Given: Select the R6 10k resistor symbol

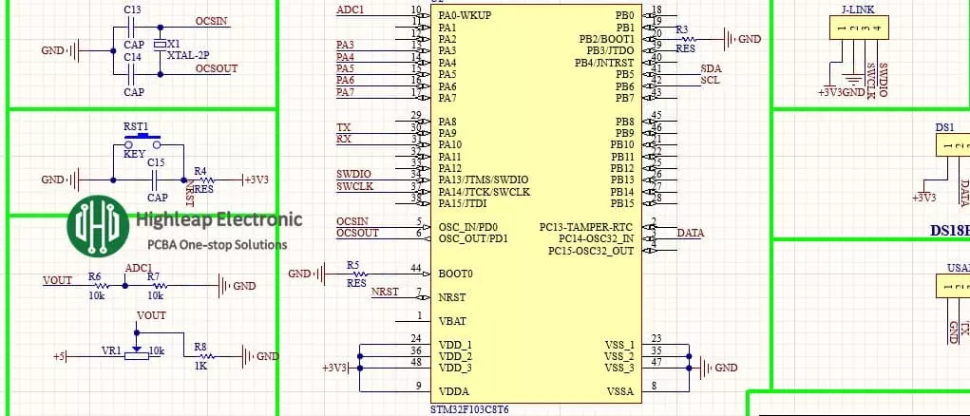Looking at the screenshot, I should (96, 285).
